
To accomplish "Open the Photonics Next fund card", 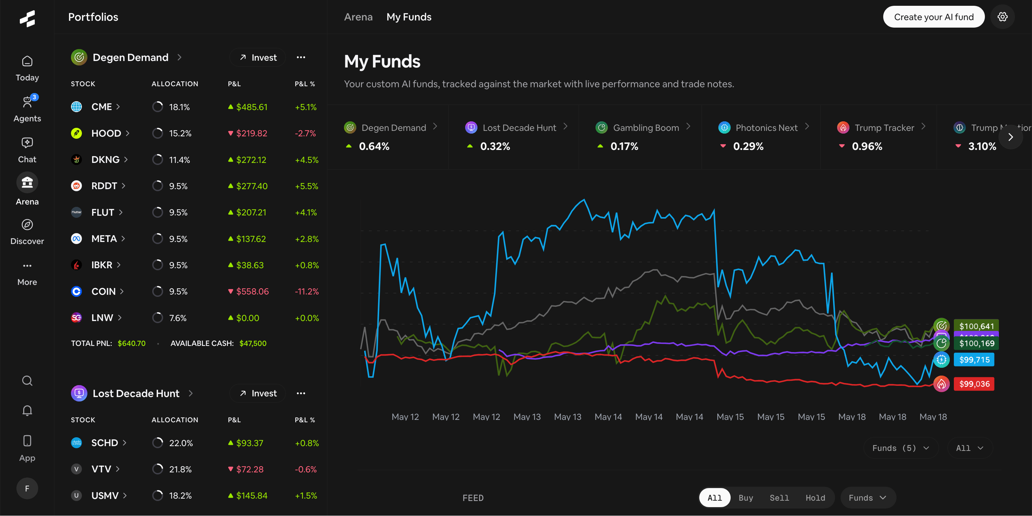I will click(761, 137).
